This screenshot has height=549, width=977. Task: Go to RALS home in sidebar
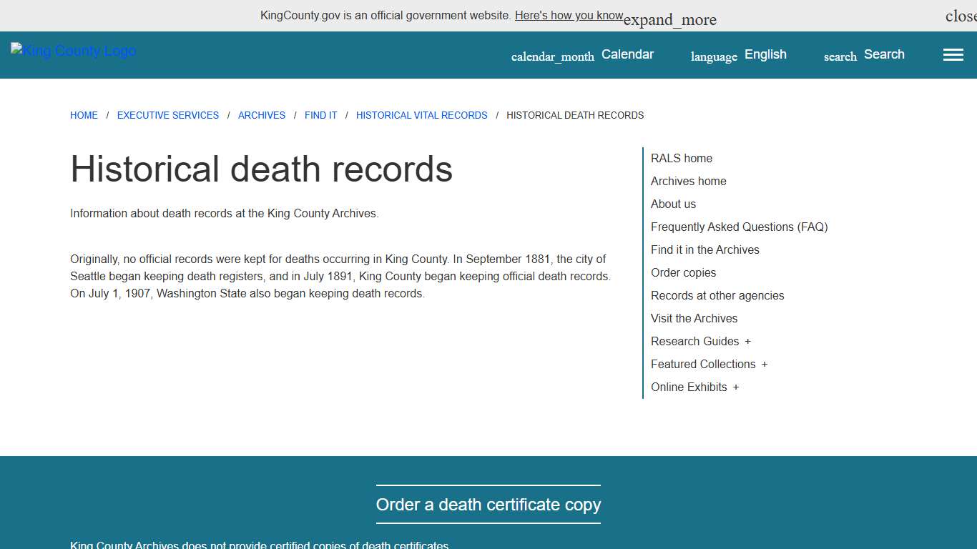[682, 158]
